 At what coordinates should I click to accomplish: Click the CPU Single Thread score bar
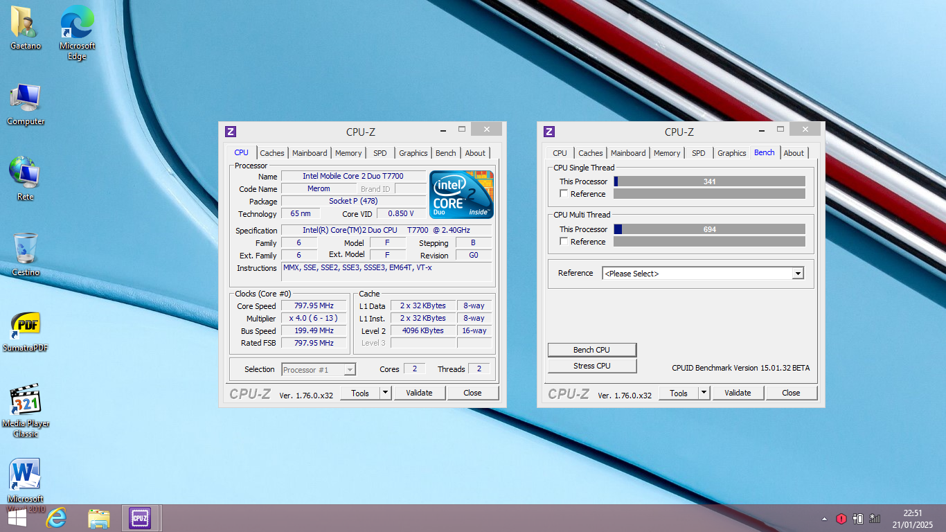[x=709, y=181]
